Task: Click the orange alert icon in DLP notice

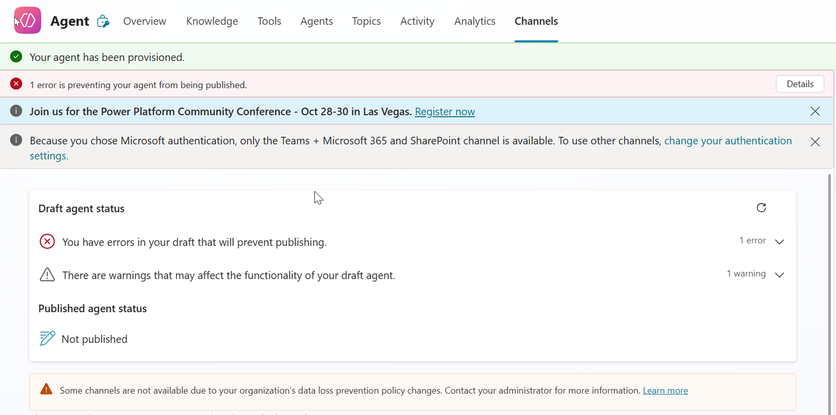Action: coord(46,390)
